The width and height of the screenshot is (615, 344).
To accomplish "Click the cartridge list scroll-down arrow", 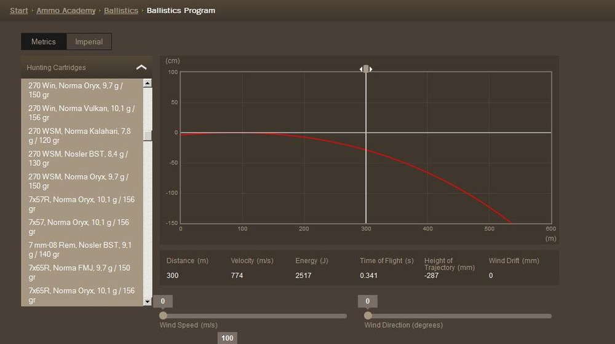I will [148, 302].
